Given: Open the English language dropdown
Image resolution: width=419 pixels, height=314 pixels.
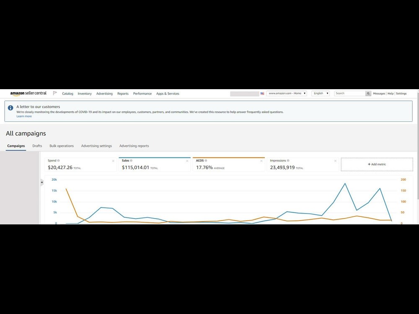Looking at the screenshot, I should click(321, 93).
